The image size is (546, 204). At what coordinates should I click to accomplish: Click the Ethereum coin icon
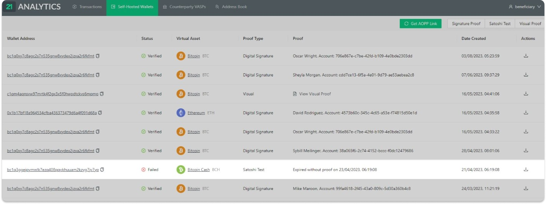click(181, 113)
